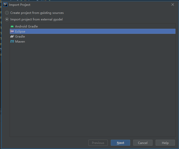Select 'Import project from external model' radio button
This screenshot has width=179, height=149.
[7, 19]
